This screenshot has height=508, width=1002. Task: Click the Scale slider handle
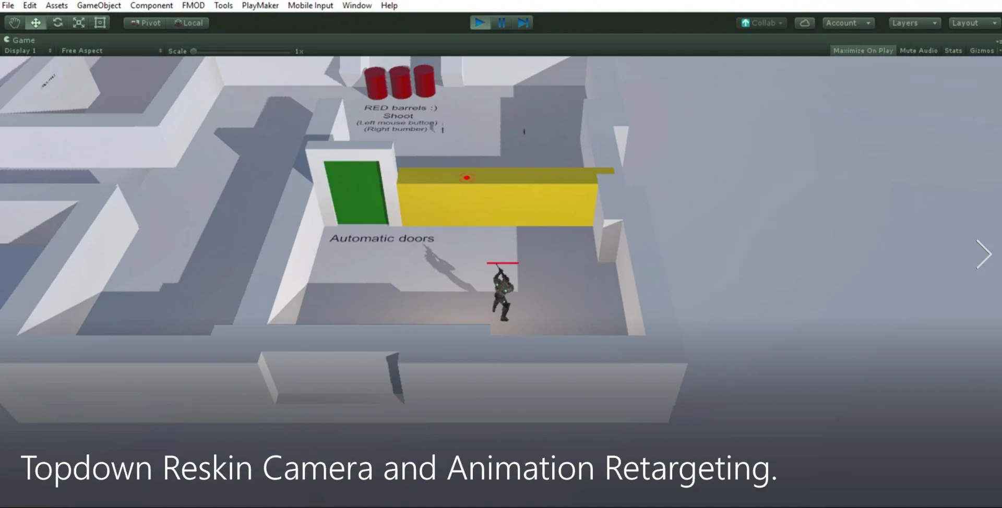click(x=194, y=51)
